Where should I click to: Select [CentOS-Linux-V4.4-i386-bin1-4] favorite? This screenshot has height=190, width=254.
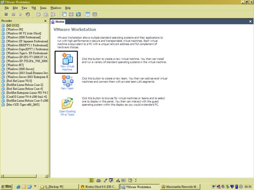[x=27, y=97]
